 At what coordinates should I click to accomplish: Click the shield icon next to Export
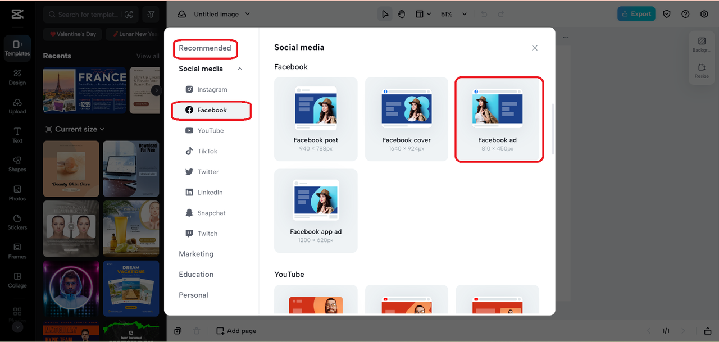667,14
